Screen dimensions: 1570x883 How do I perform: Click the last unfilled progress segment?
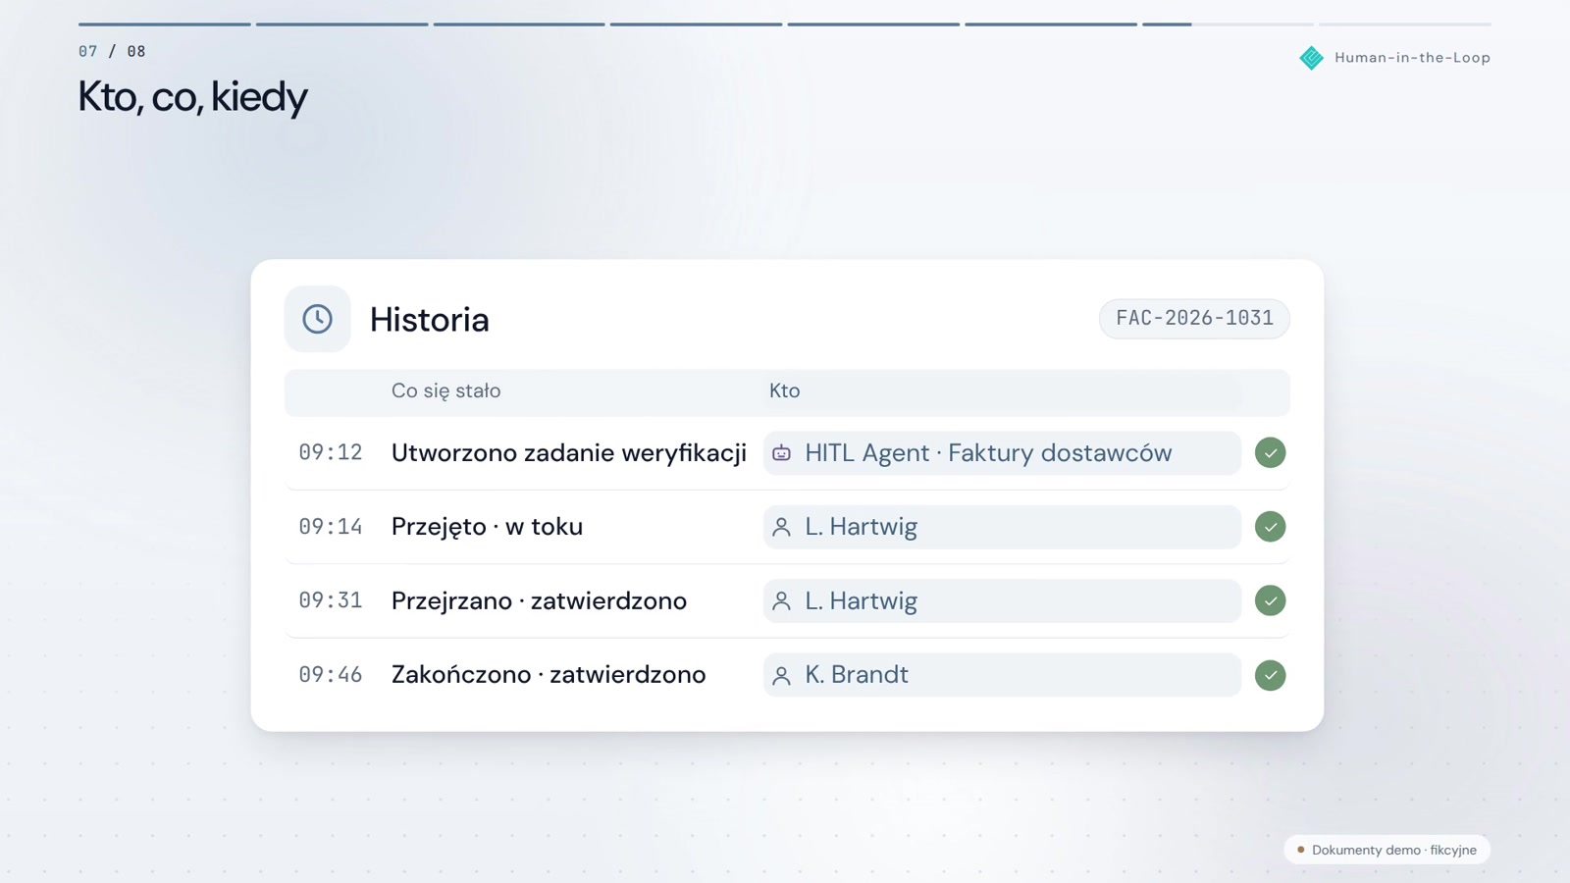[x=1405, y=24]
